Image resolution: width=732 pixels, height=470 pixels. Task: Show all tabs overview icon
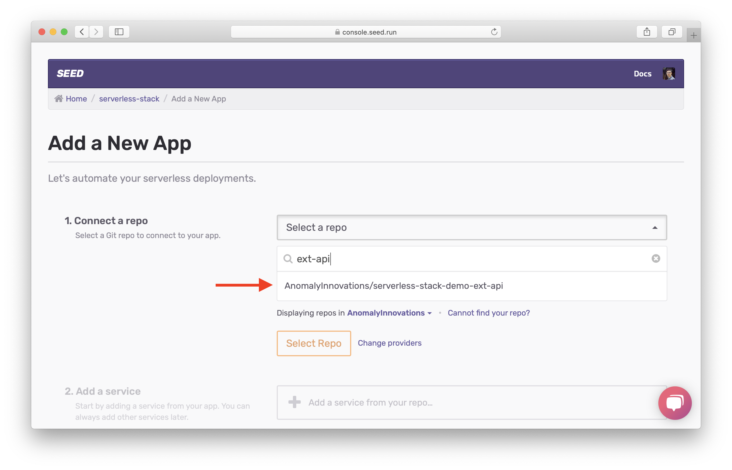pyautogui.click(x=671, y=32)
